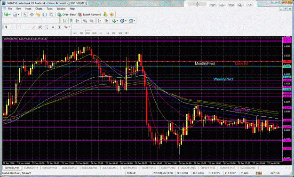Switch timeframe to D1
294x177 pixels.
(114, 33)
